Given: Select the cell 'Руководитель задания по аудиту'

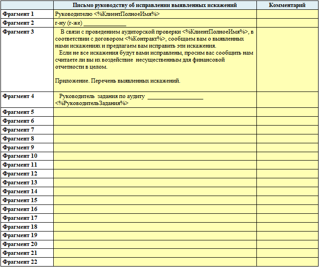Looking at the screenshot, I should (155, 99).
